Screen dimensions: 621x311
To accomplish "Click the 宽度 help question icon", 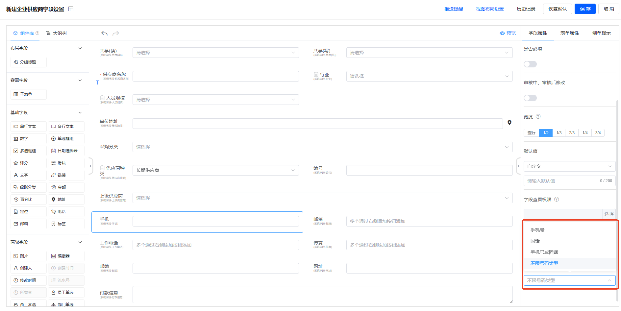I will point(538,116).
